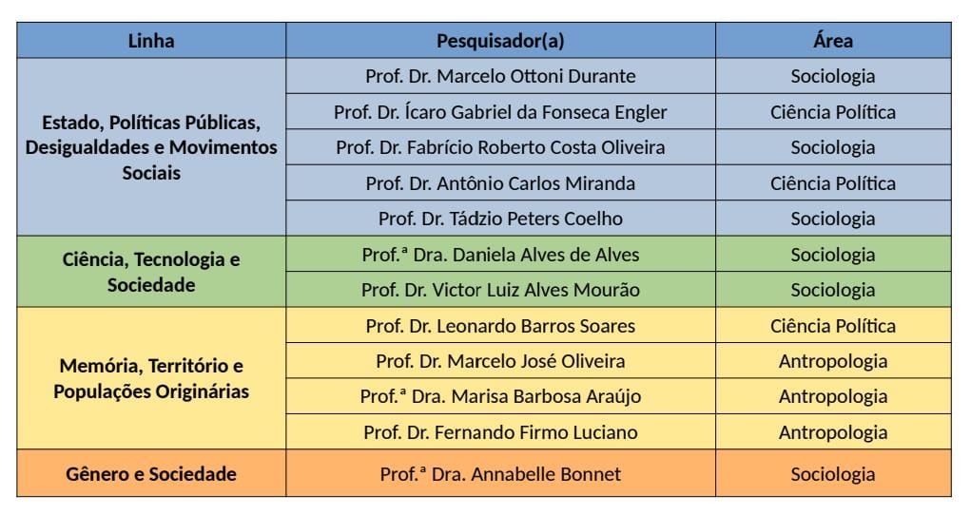971x515 pixels.
Task: Select the Ciência, Tecnologia e Sociedade cell
Action: click(151, 272)
